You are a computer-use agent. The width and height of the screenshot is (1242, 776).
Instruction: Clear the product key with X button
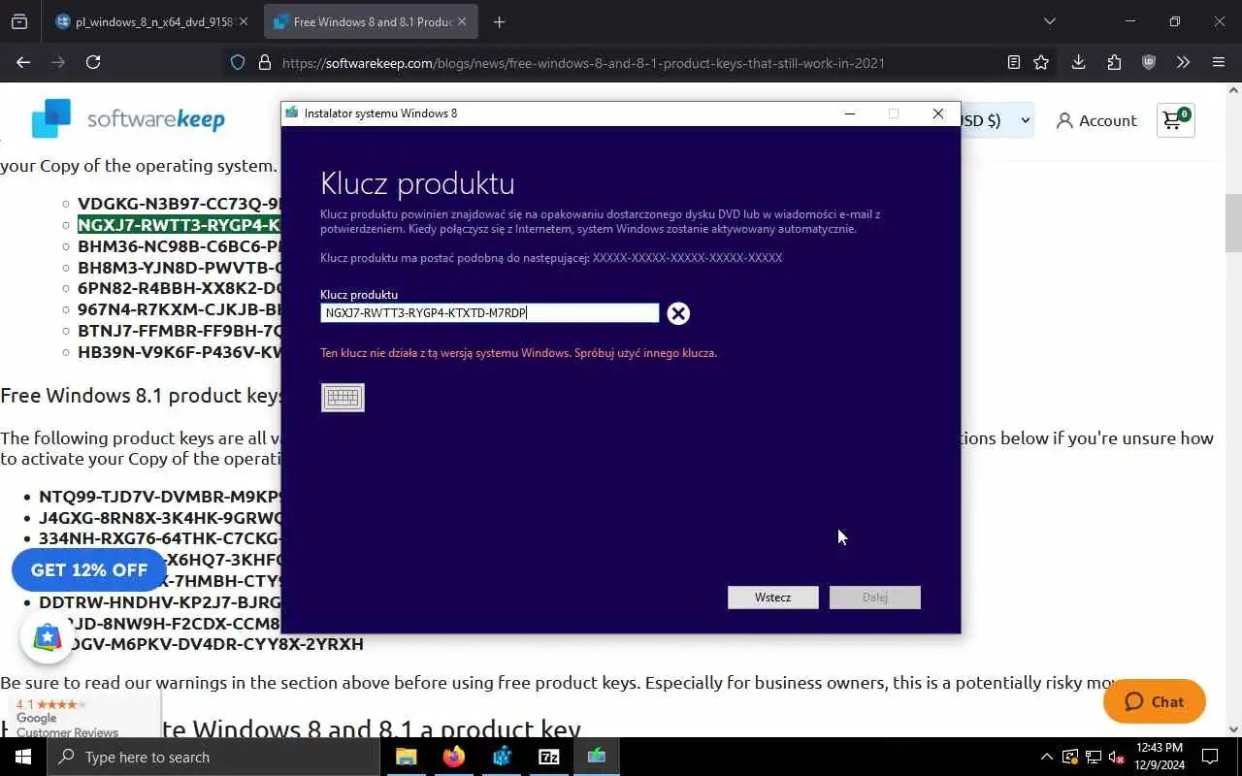[678, 313]
